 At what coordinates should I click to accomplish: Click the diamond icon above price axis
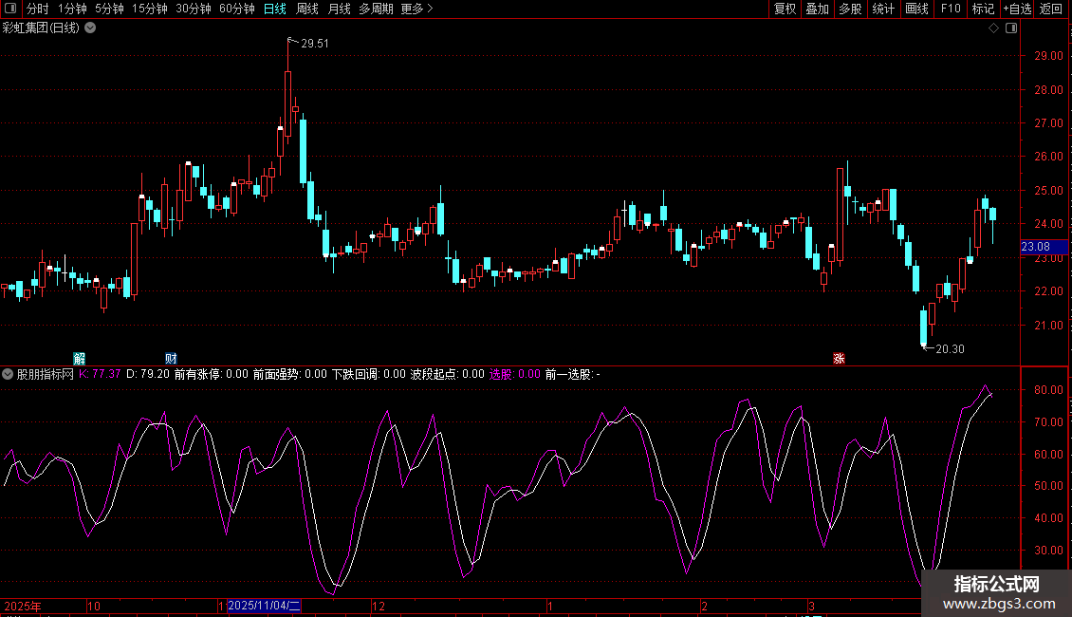[994, 28]
